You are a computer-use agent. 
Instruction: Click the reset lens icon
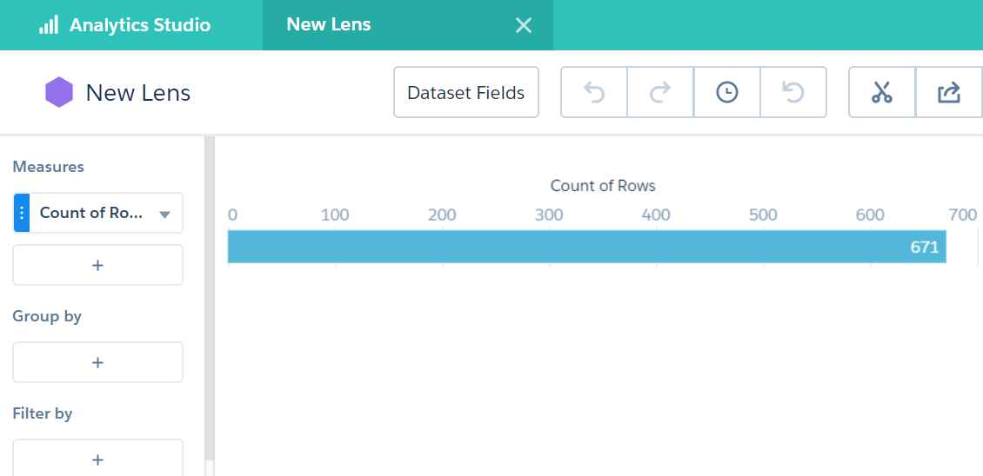click(x=793, y=92)
